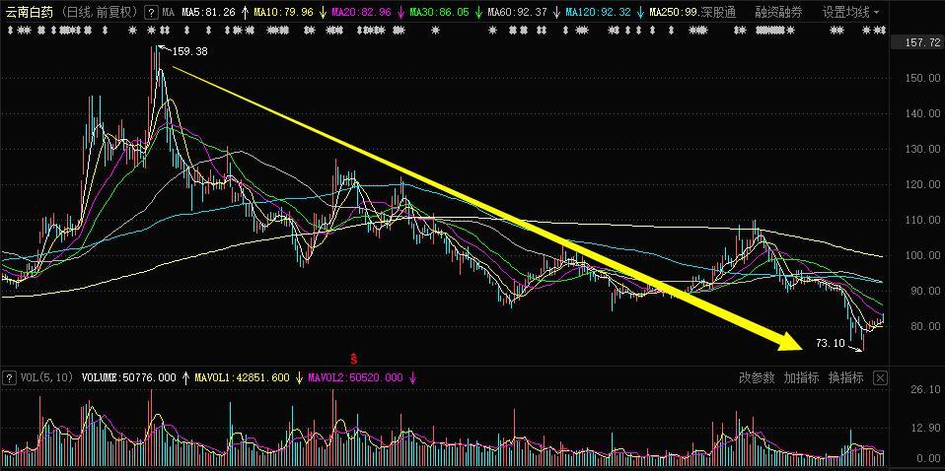Click 改参数 to edit parameters
This screenshot has width=945, height=471.
coord(758,377)
